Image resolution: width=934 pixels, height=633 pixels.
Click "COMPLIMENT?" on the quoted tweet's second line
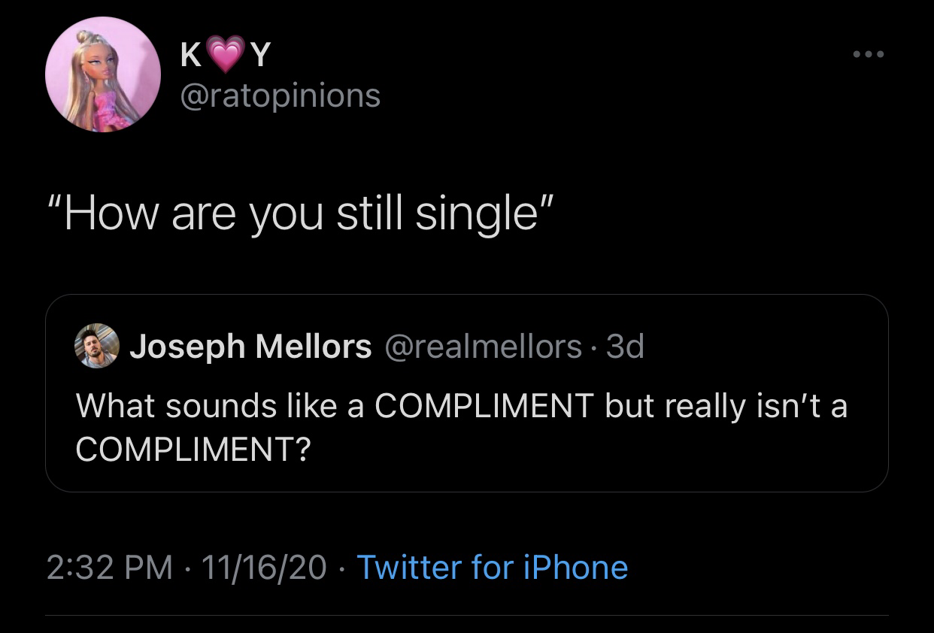(x=193, y=449)
